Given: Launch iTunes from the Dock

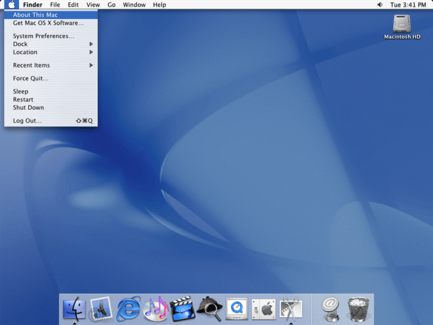Looking at the screenshot, I should click(156, 309).
